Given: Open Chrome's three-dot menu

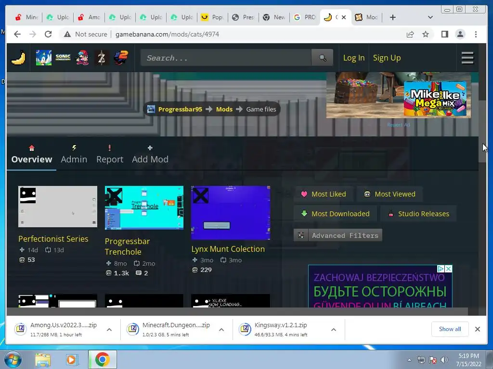Looking at the screenshot, I should point(476,34).
